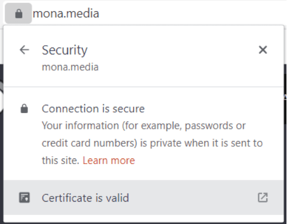287x224 pixels.
Task: Click the padlock beside Connection is secure
Action: [24, 109]
